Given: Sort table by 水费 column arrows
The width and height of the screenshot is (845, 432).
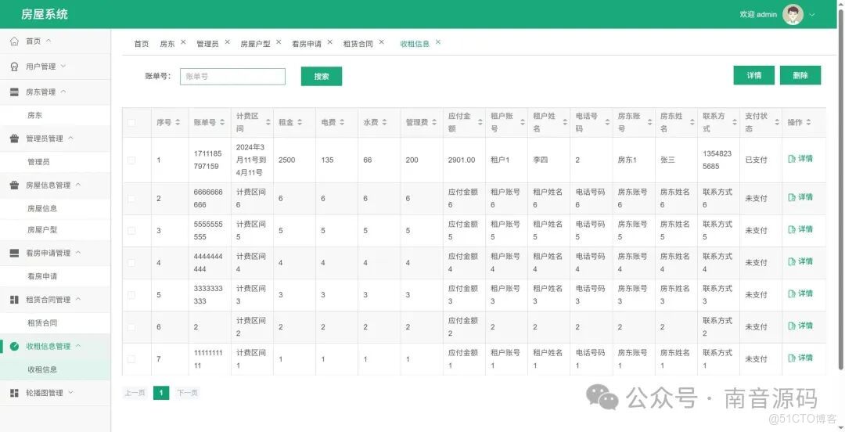Looking at the screenshot, I should click(x=384, y=122).
